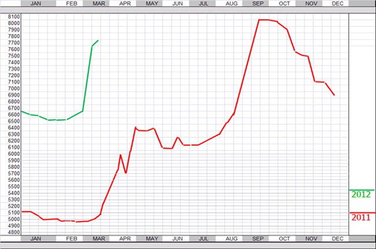Click the 5100 y-axis value
The width and height of the screenshot is (376, 249).
[x=14, y=213]
